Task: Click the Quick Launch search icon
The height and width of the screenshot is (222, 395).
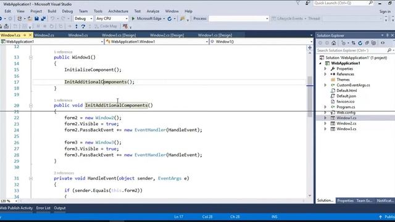Action: [x=370, y=3]
